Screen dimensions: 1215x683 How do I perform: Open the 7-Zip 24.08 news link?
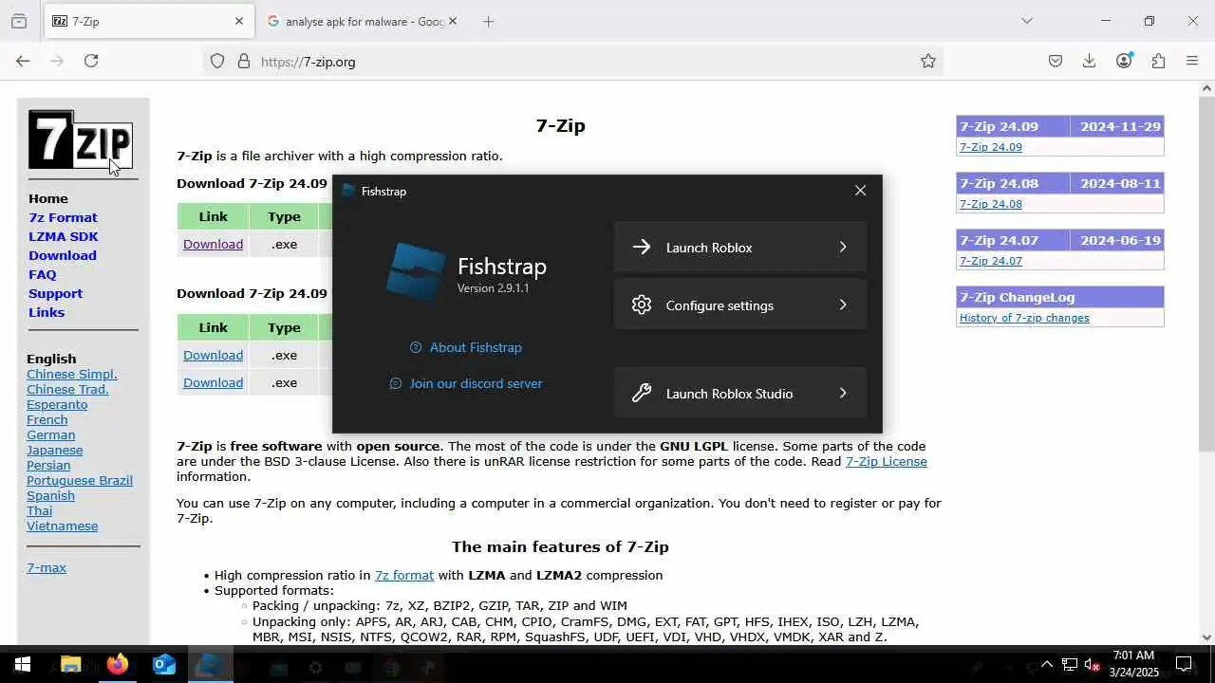click(991, 204)
